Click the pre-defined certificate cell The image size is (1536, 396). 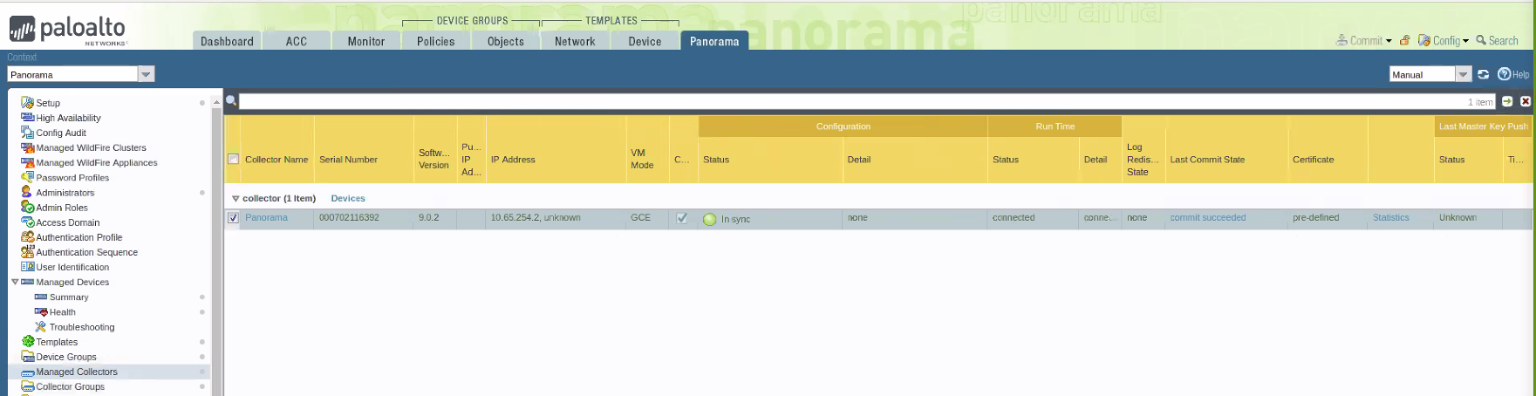pyautogui.click(x=1315, y=218)
